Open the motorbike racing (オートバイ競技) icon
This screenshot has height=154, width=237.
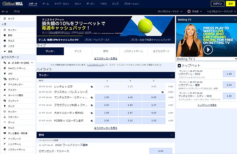tap(5, 96)
